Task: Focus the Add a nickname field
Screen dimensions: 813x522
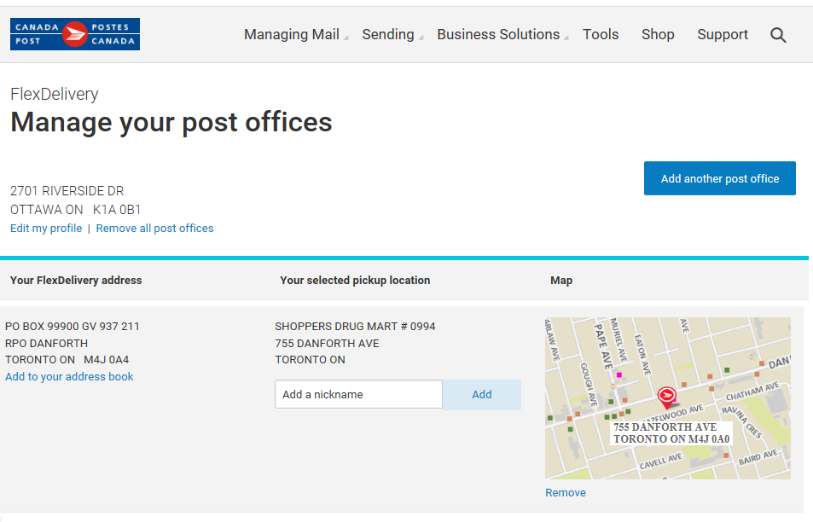Action: [358, 394]
